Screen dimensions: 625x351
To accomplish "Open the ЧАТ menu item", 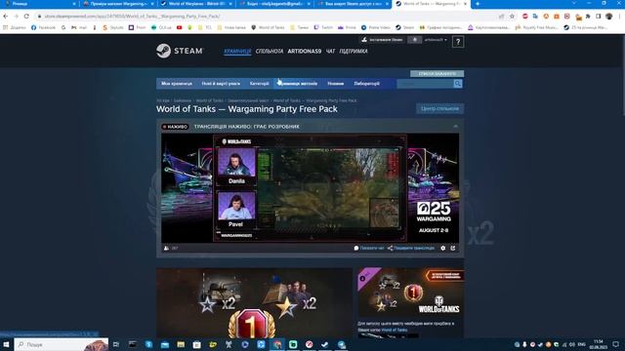I will tap(330, 52).
